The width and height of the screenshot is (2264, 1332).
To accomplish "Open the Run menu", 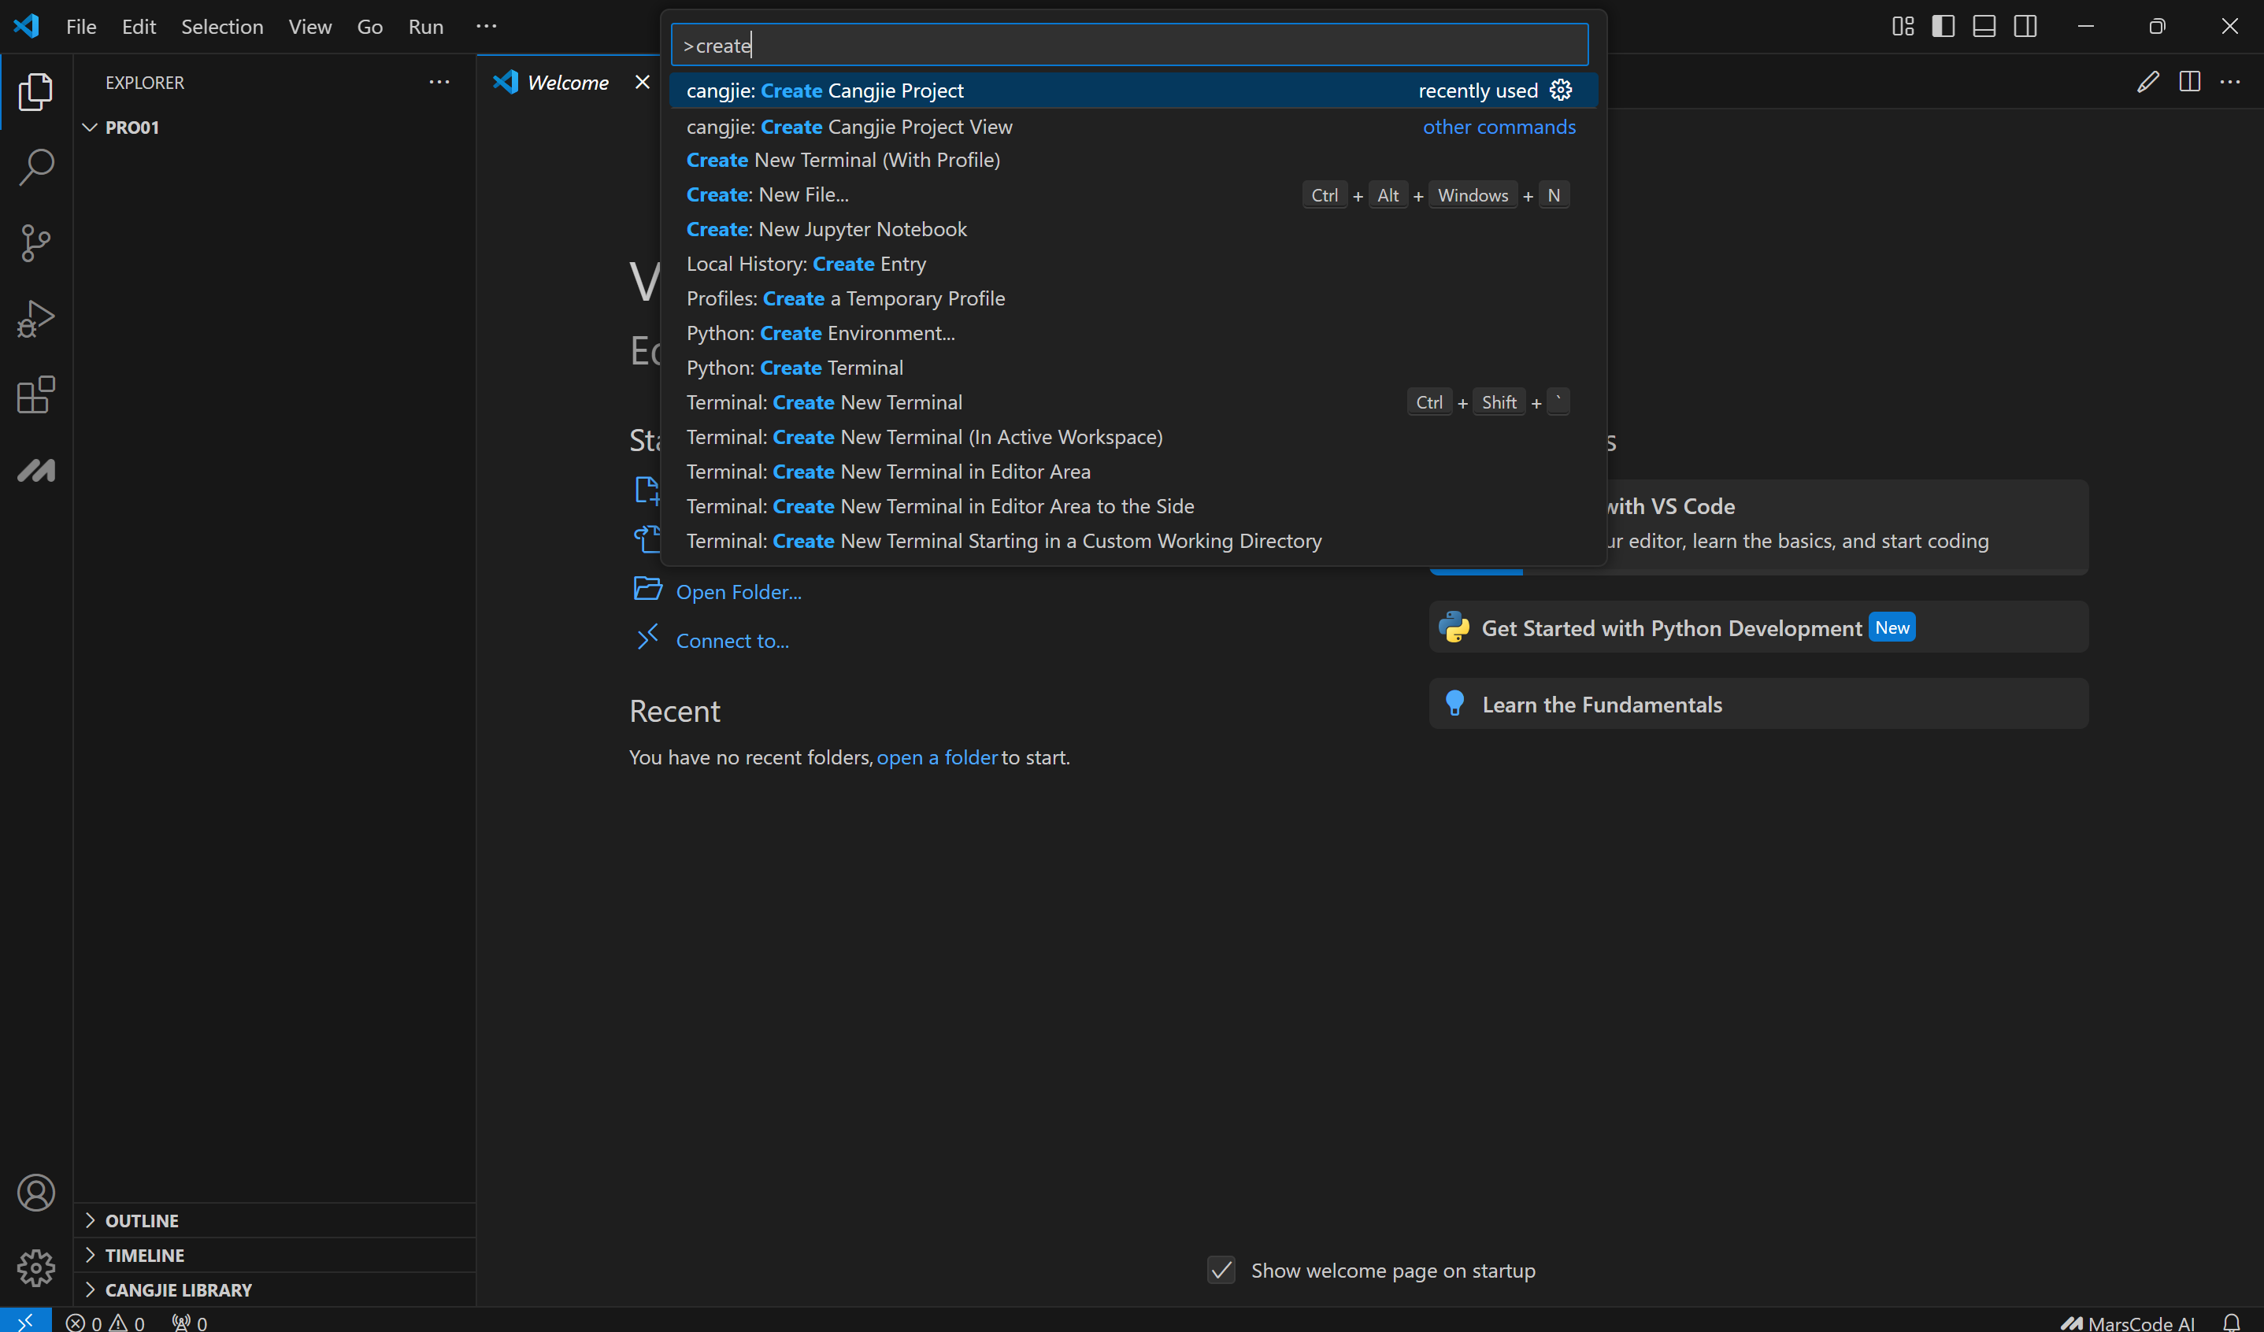I will tap(426, 26).
